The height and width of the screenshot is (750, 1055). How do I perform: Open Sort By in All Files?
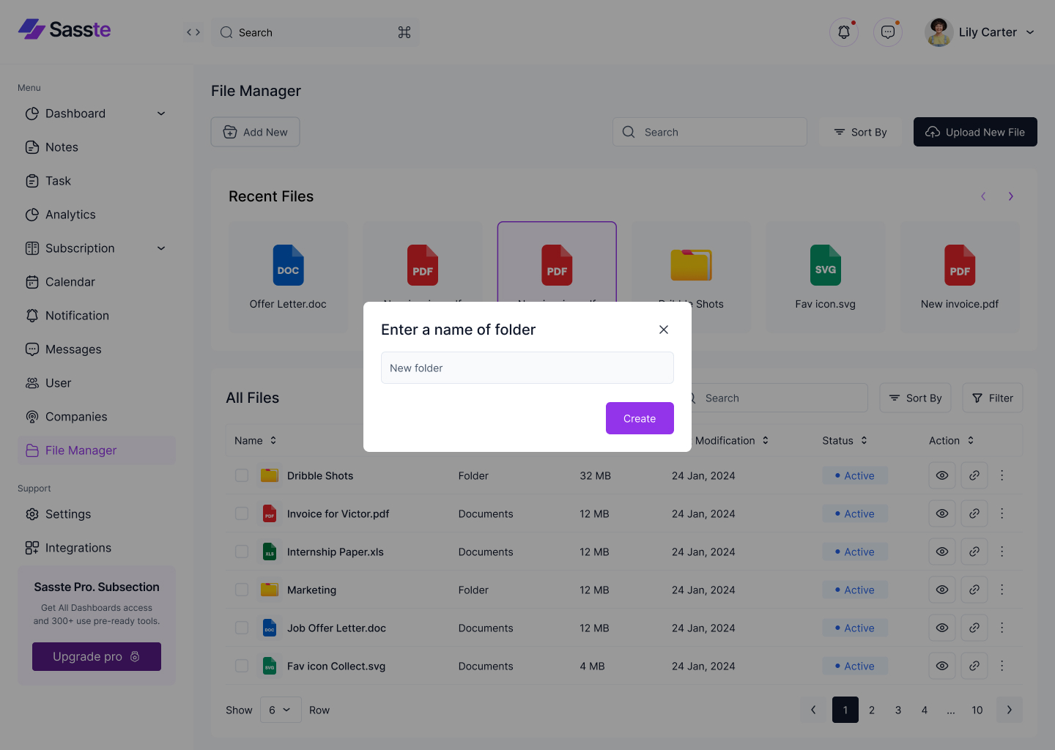point(915,398)
